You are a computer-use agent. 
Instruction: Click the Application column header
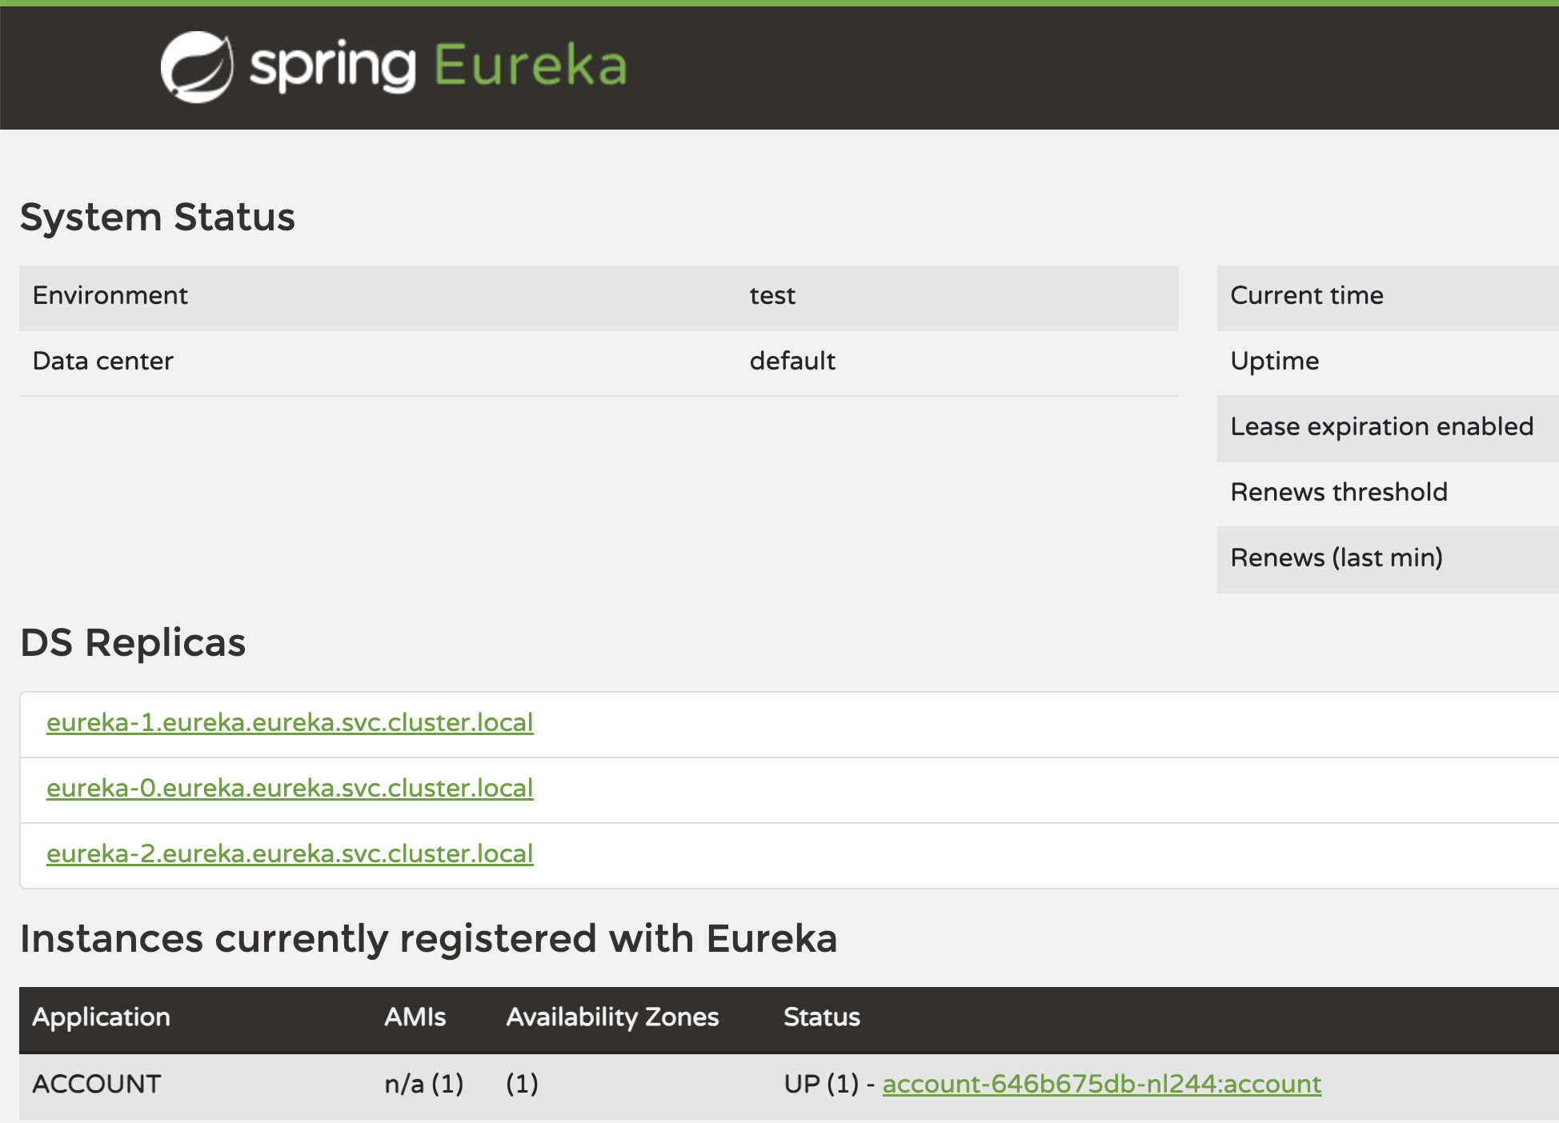[101, 1017]
